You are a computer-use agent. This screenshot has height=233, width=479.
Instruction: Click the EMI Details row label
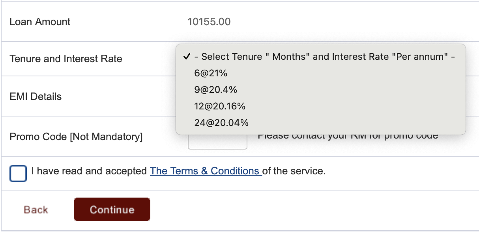pos(35,96)
